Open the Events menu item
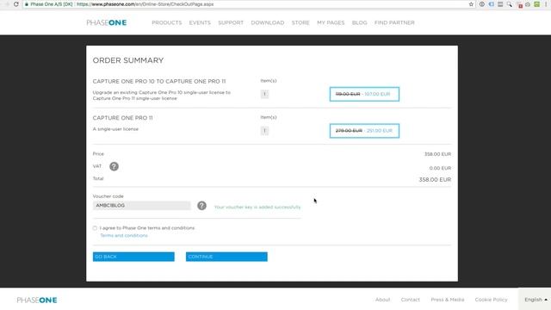The height and width of the screenshot is (310, 551). tap(200, 23)
